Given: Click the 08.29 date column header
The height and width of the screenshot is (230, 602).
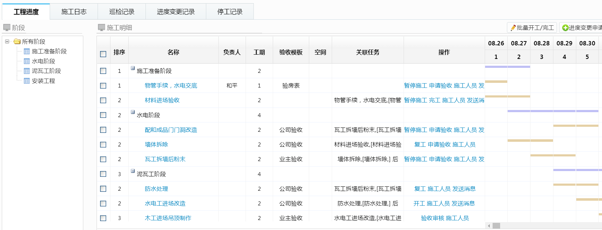Looking at the screenshot, I should pyautogui.click(x=564, y=43).
